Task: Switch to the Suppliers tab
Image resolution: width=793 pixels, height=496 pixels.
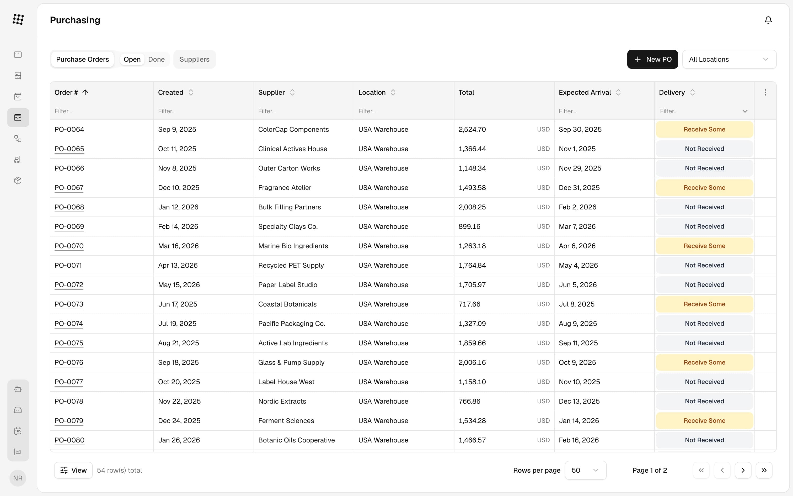Action: click(x=195, y=59)
